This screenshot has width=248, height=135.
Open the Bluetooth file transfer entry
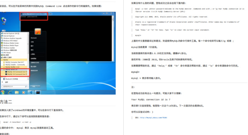click(11, 79)
